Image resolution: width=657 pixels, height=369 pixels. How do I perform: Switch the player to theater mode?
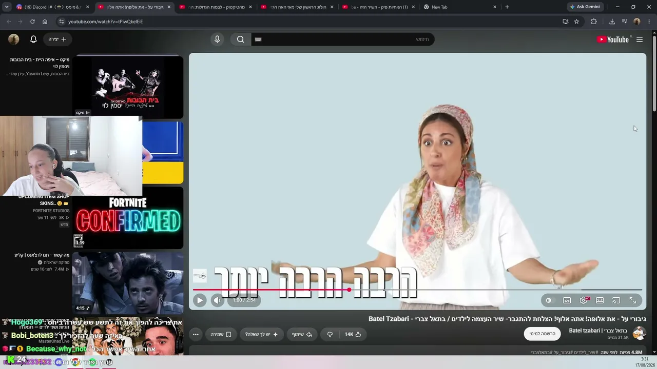(600, 300)
